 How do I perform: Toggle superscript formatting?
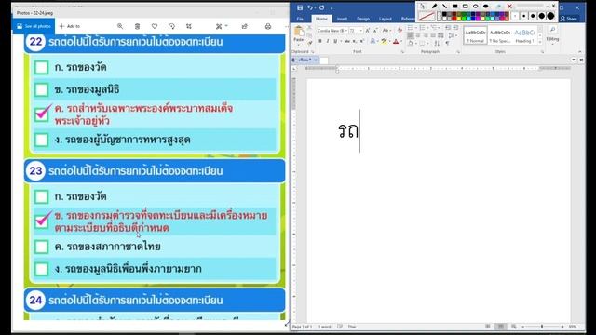(x=362, y=41)
